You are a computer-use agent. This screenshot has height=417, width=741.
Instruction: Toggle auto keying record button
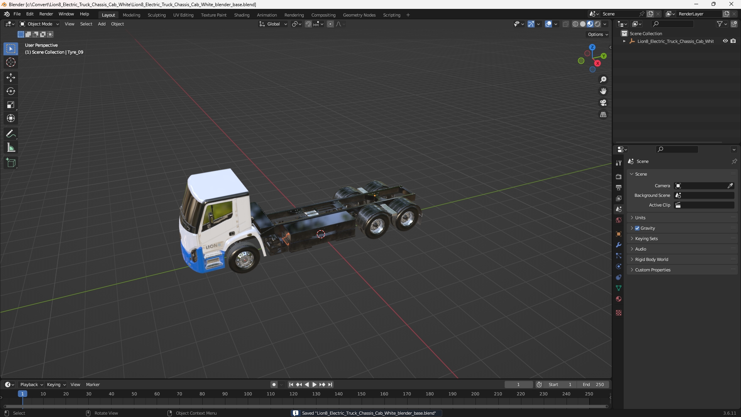click(274, 385)
